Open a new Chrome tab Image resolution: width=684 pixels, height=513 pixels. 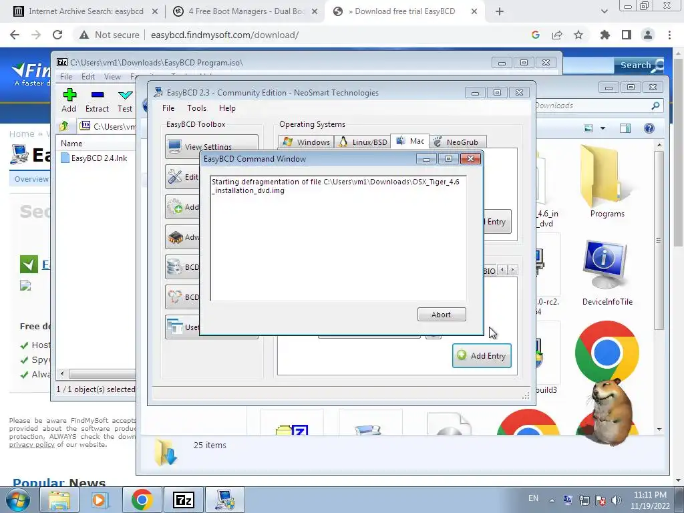(x=500, y=11)
